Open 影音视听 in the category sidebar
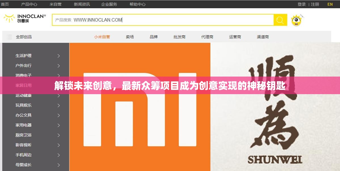Screen dimensions: 340x171 click(x=24, y=145)
